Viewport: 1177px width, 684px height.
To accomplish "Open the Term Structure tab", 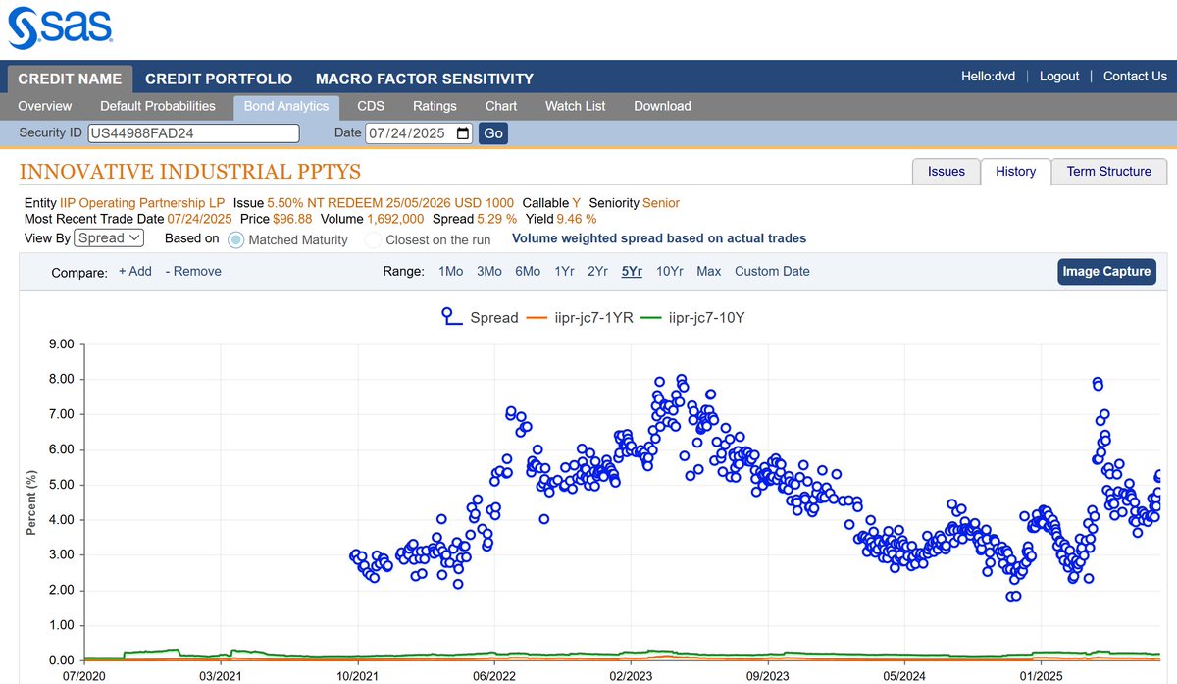I will coord(1109,172).
